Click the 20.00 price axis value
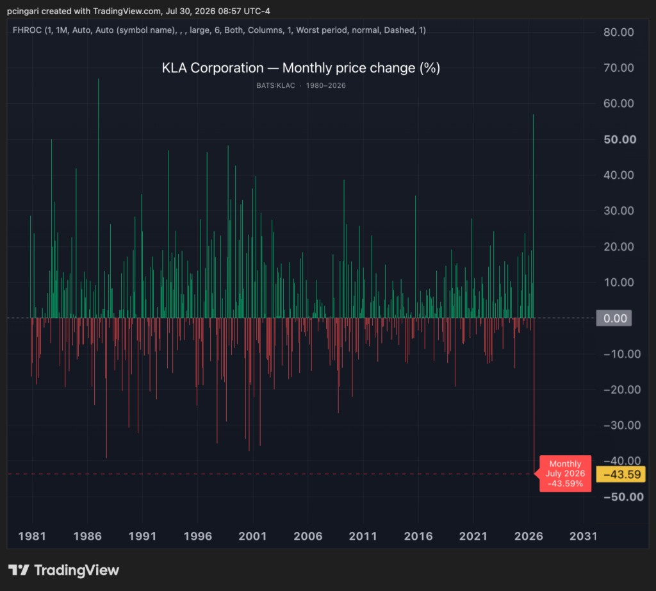656x591 pixels. pos(618,247)
